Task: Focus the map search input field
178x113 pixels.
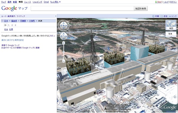Action: point(82,8)
